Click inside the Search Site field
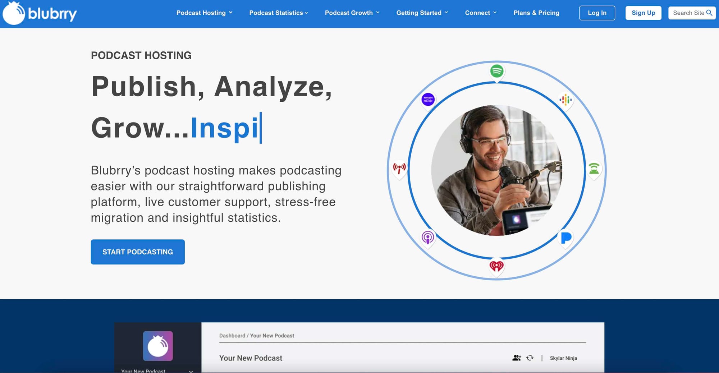719x373 pixels. pyautogui.click(x=688, y=13)
